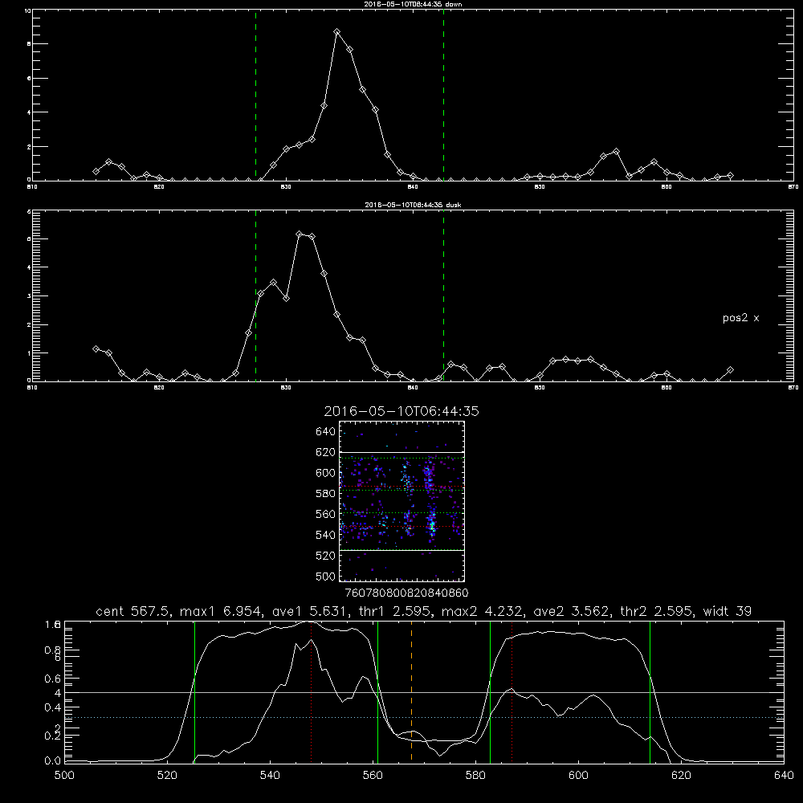Click the 560 y-axis label of spectral image
Viewport: 803px width, 803px height.
click(325, 514)
